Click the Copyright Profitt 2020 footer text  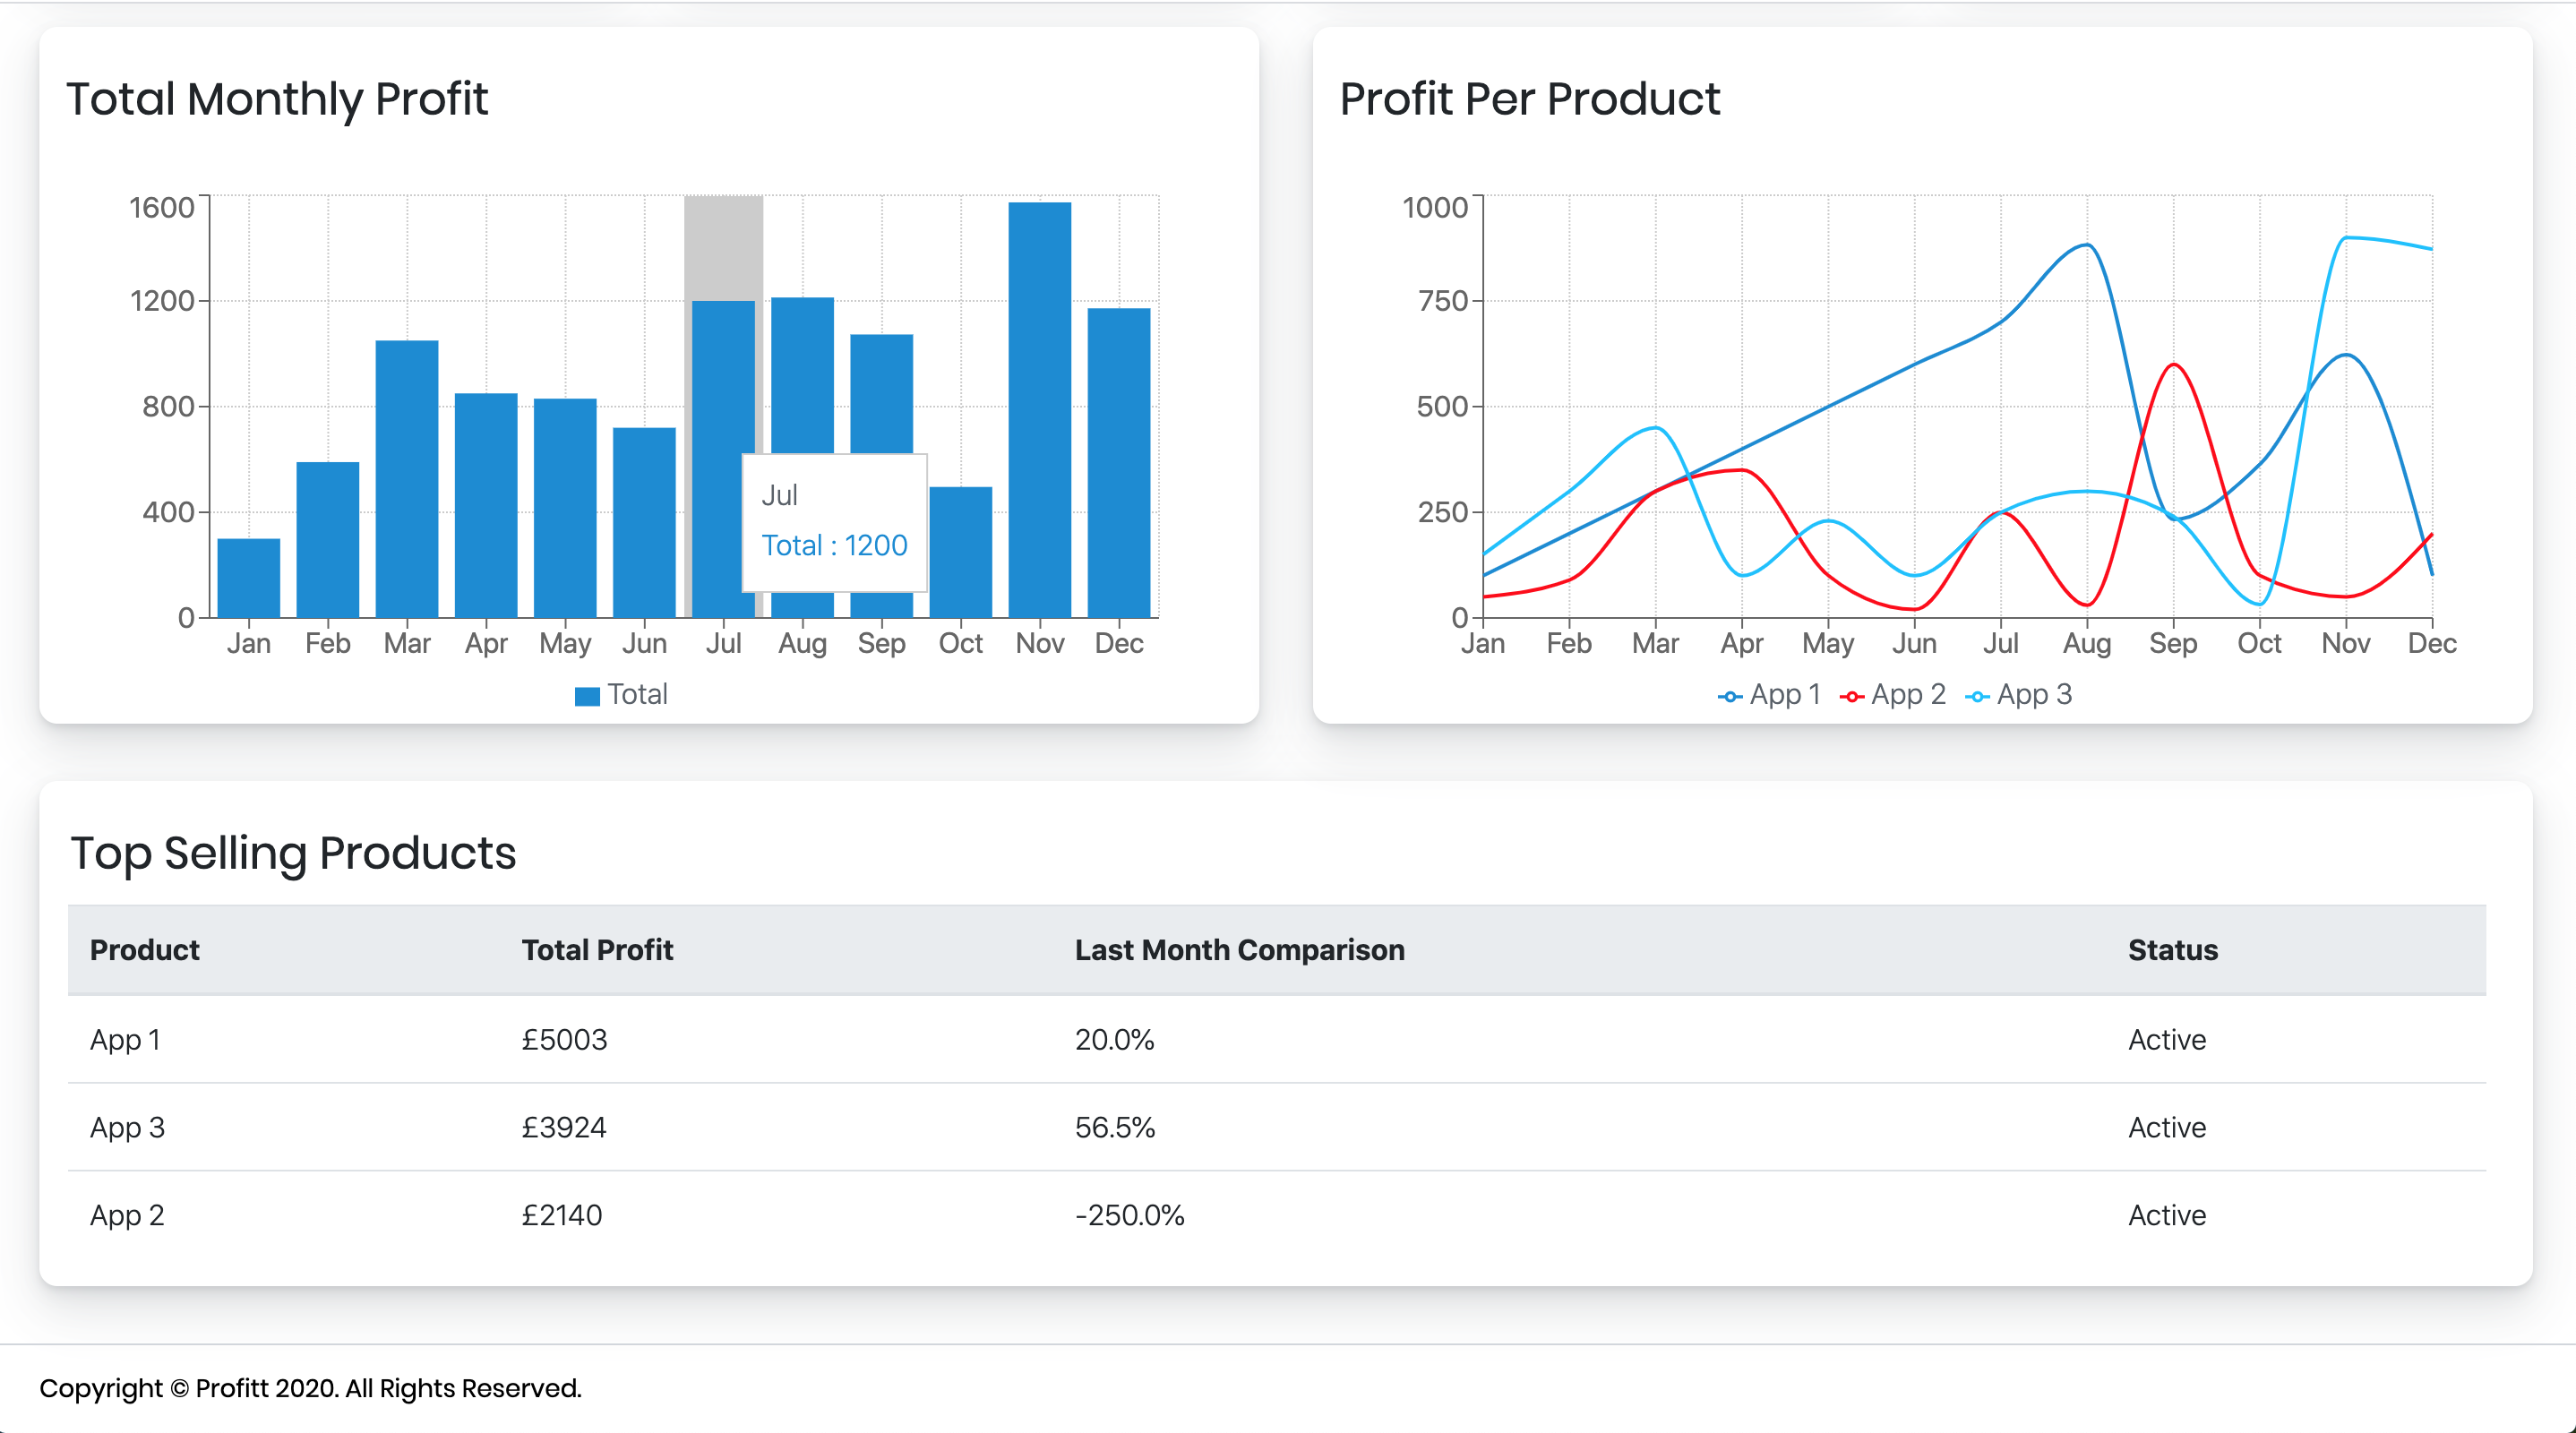coord(313,1388)
